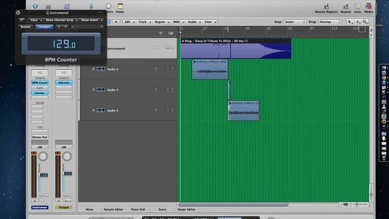389x219 pixels.
Task: Click the note icon at ruler right edge
Action: 371,30
